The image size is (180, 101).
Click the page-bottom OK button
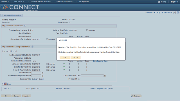point(6,96)
